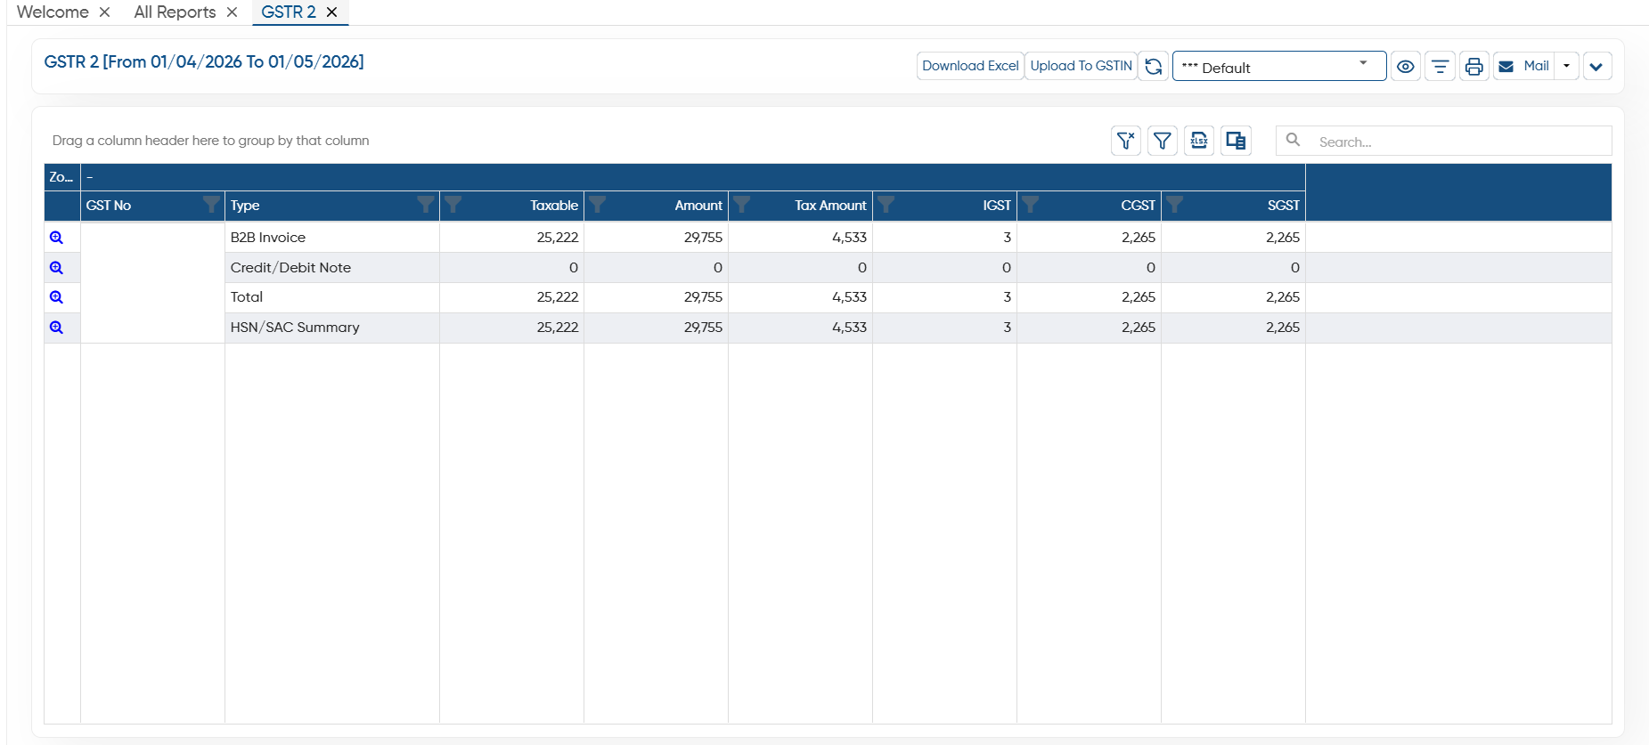Close the All Reports tab
The height and width of the screenshot is (745, 1649).
(x=232, y=12)
